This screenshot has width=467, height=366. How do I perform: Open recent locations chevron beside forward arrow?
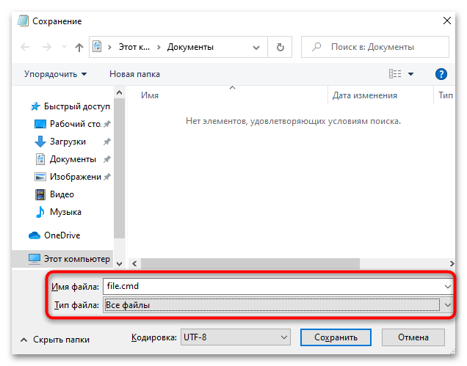[64, 47]
